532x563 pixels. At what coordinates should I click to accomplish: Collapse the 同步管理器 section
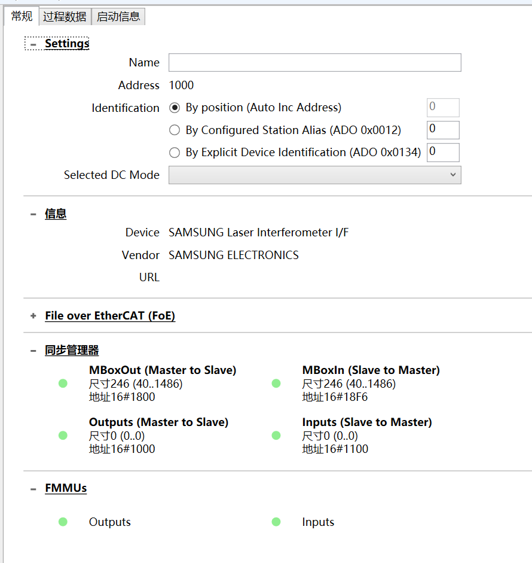33,351
